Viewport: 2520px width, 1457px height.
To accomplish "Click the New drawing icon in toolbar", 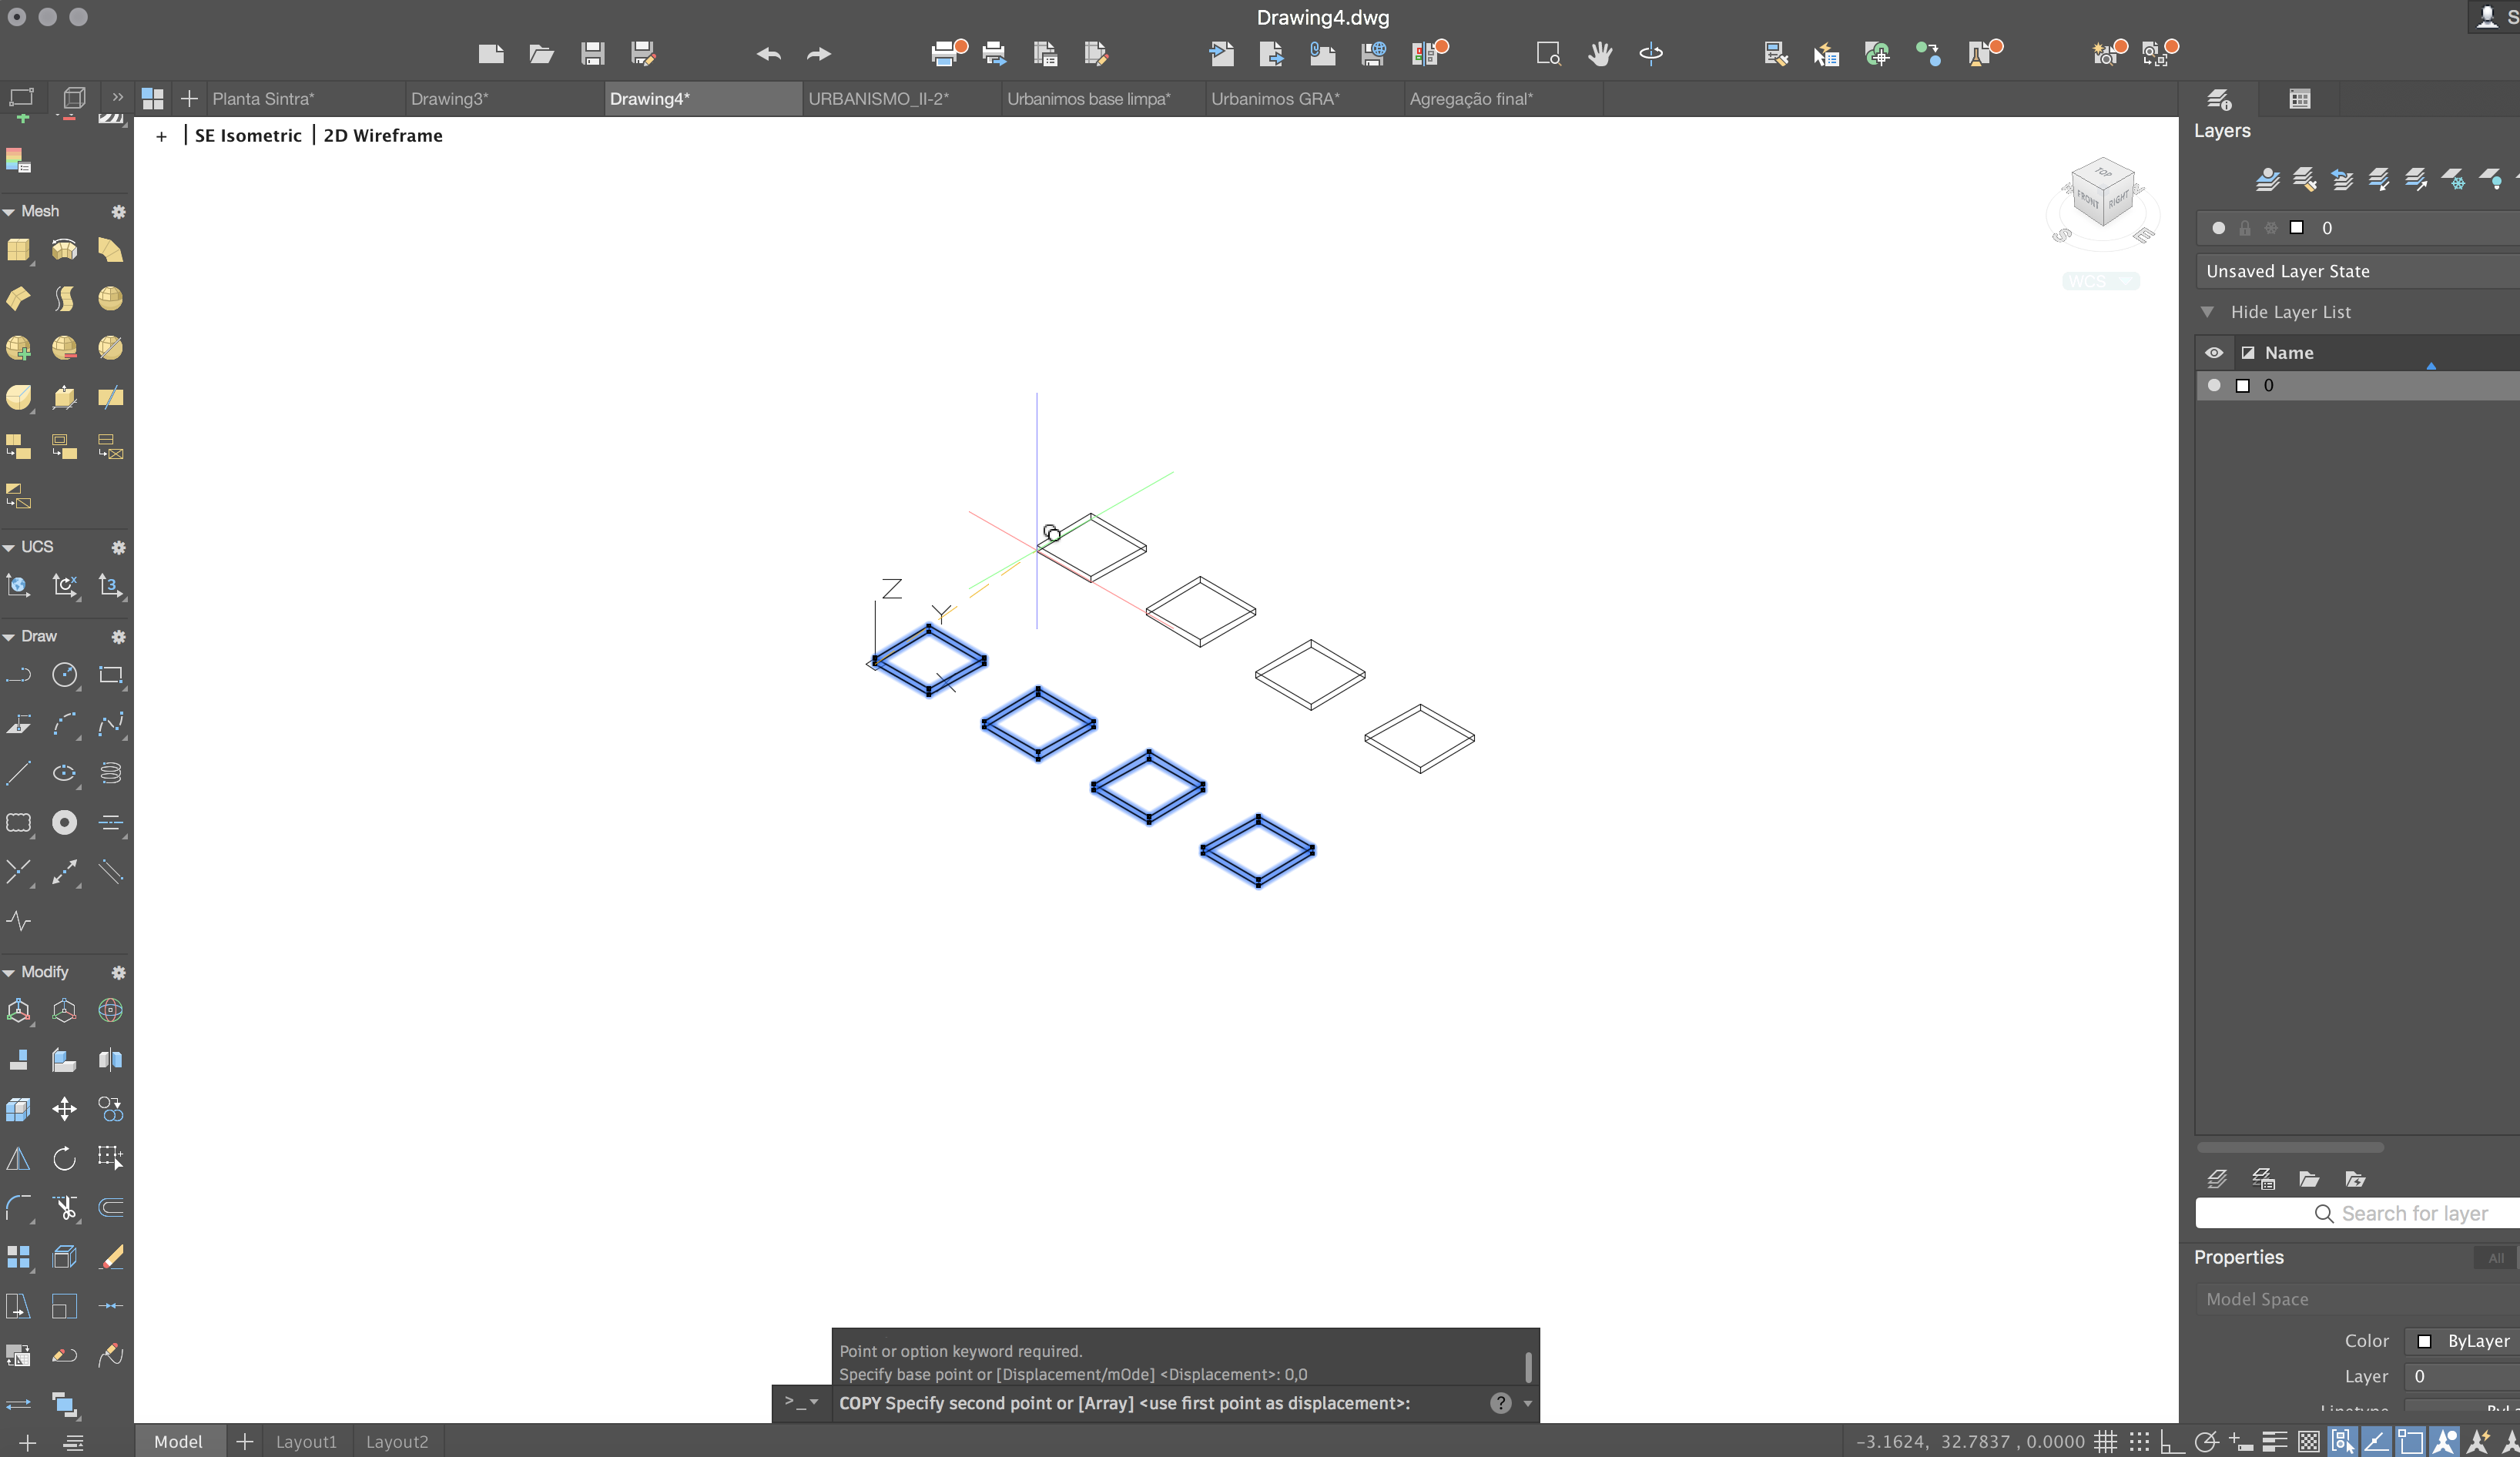I will 490,54.
